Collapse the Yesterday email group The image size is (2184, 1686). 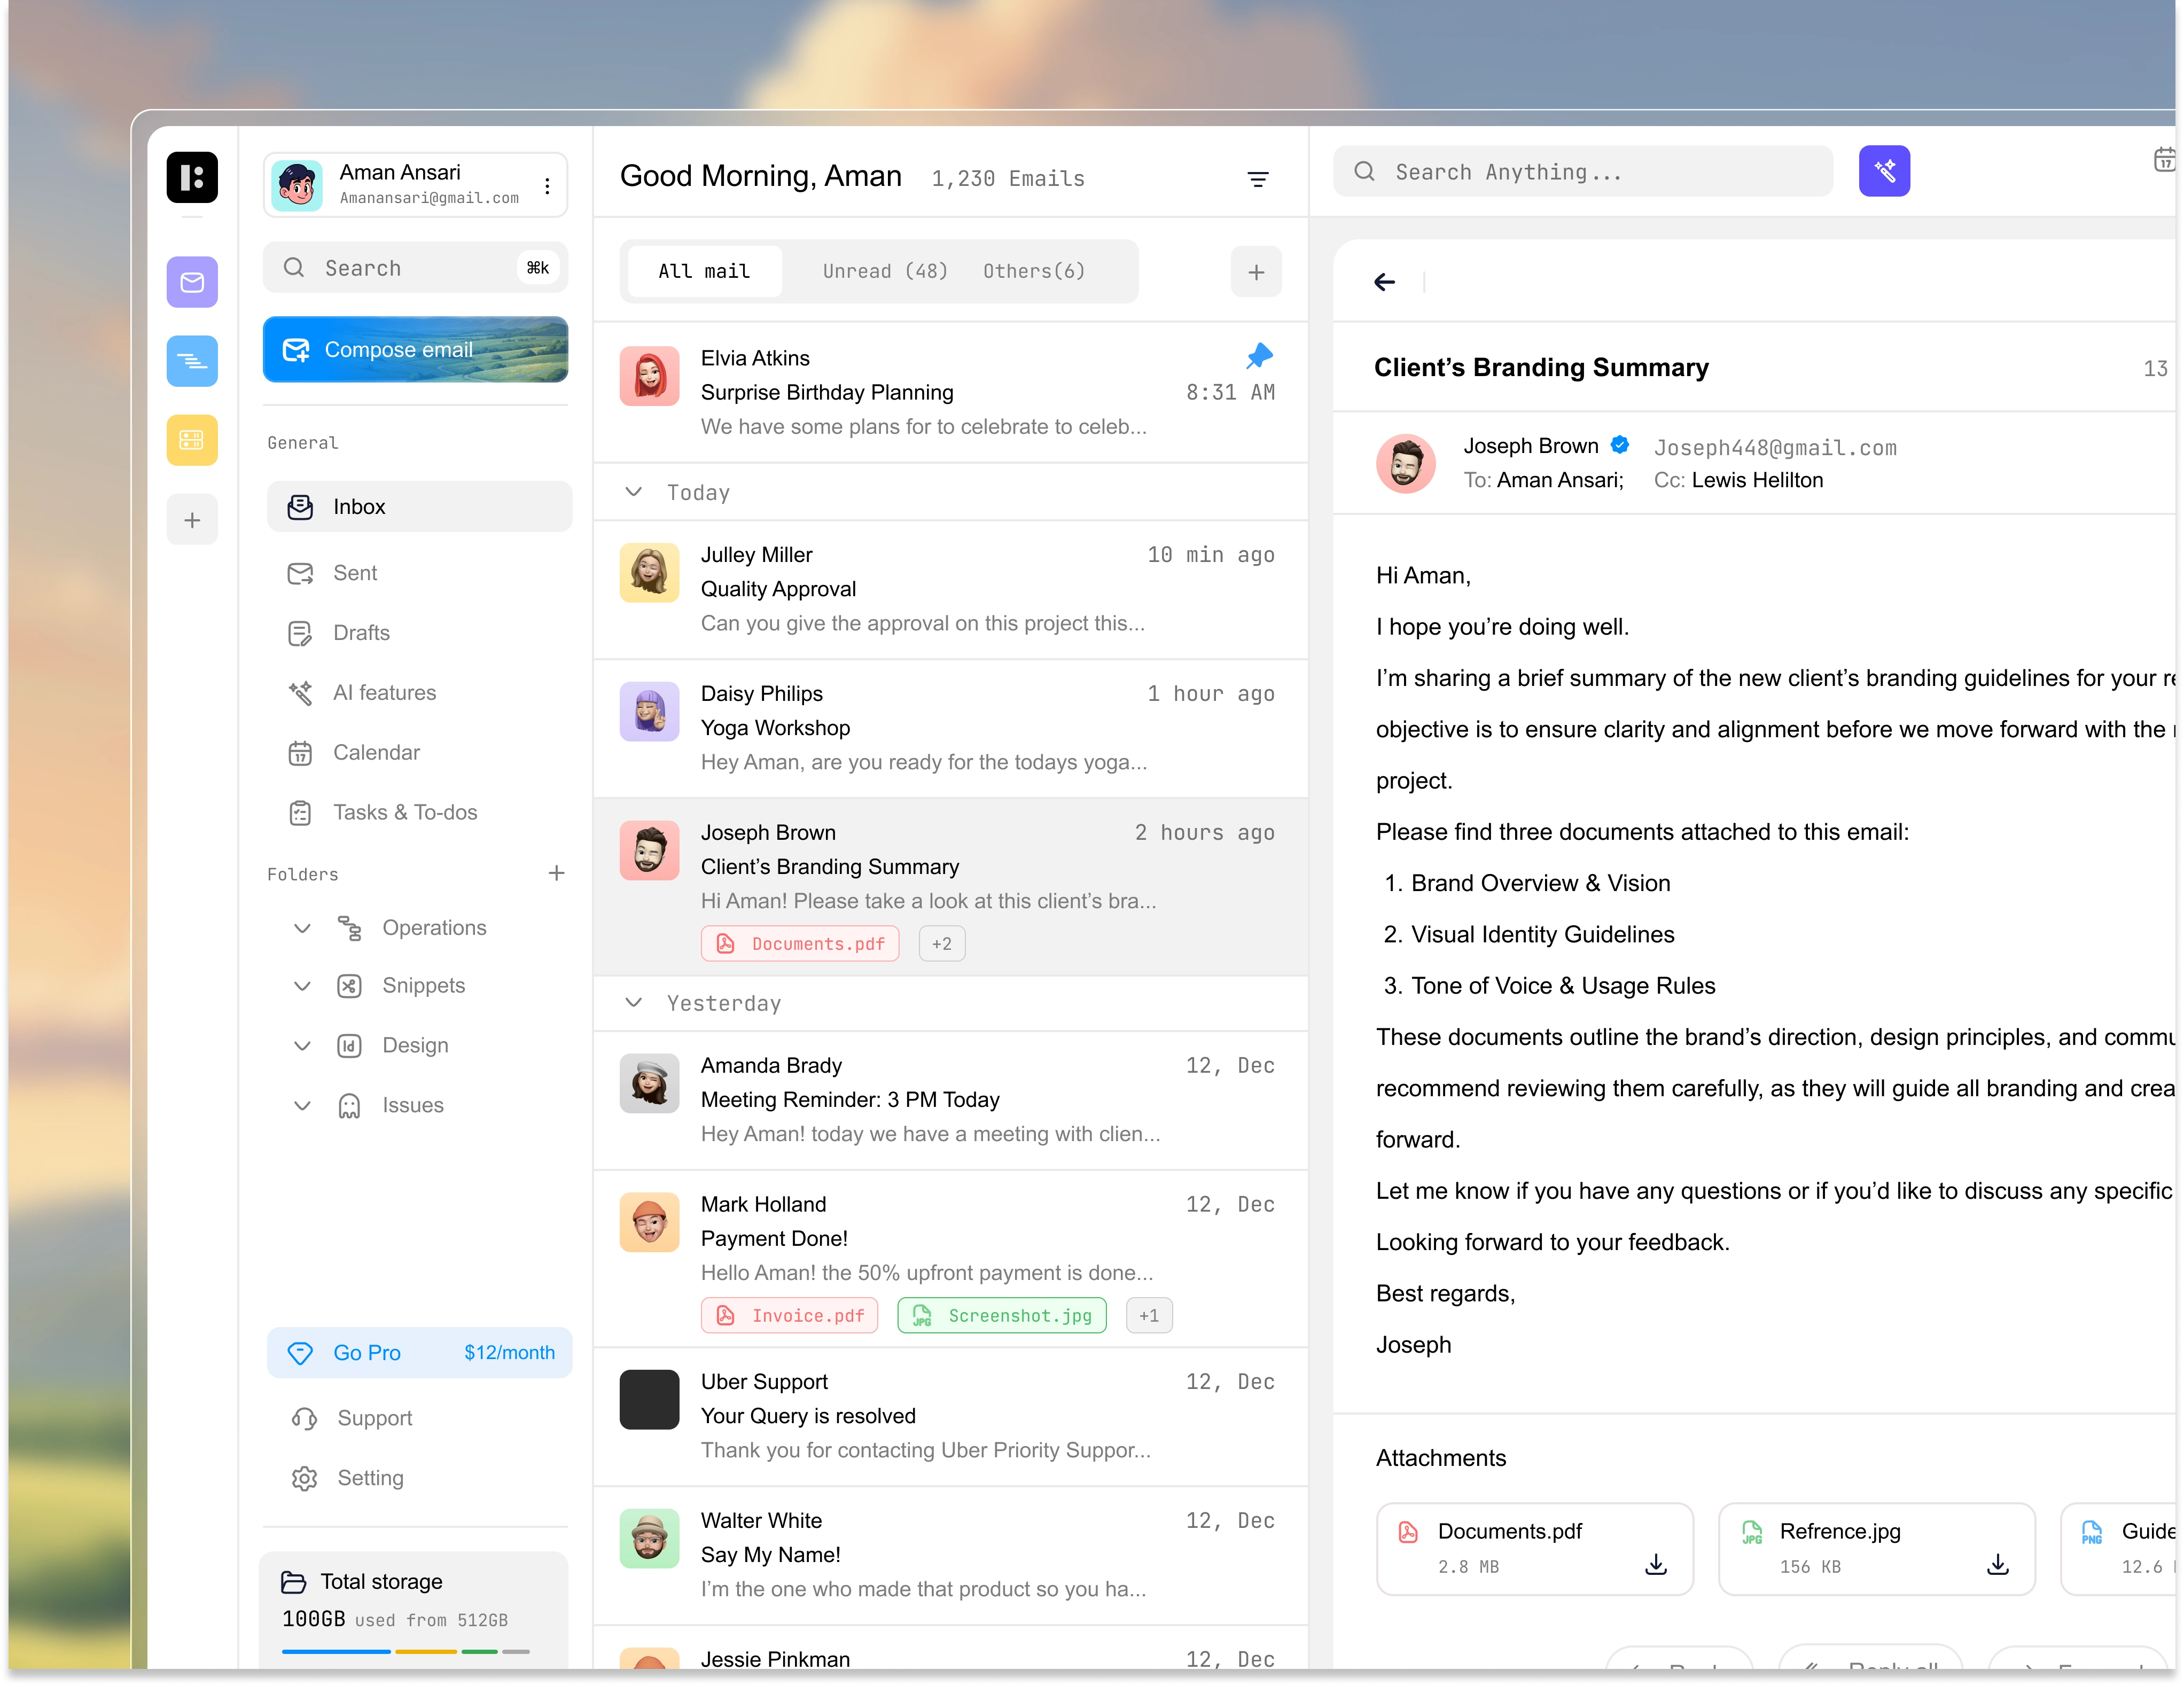(633, 1002)
